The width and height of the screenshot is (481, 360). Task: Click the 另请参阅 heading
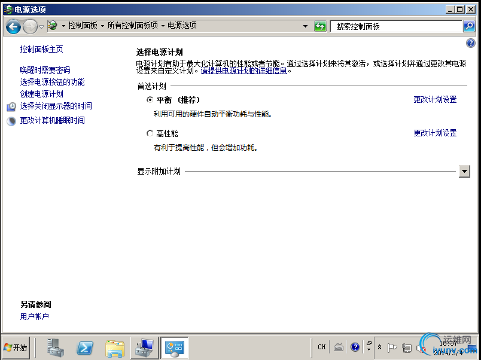pos(35,304)
